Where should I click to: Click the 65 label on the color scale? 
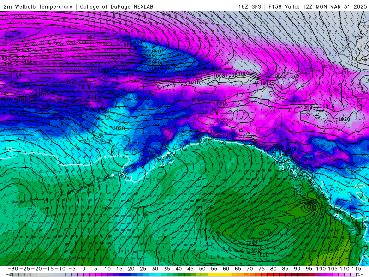238,269
